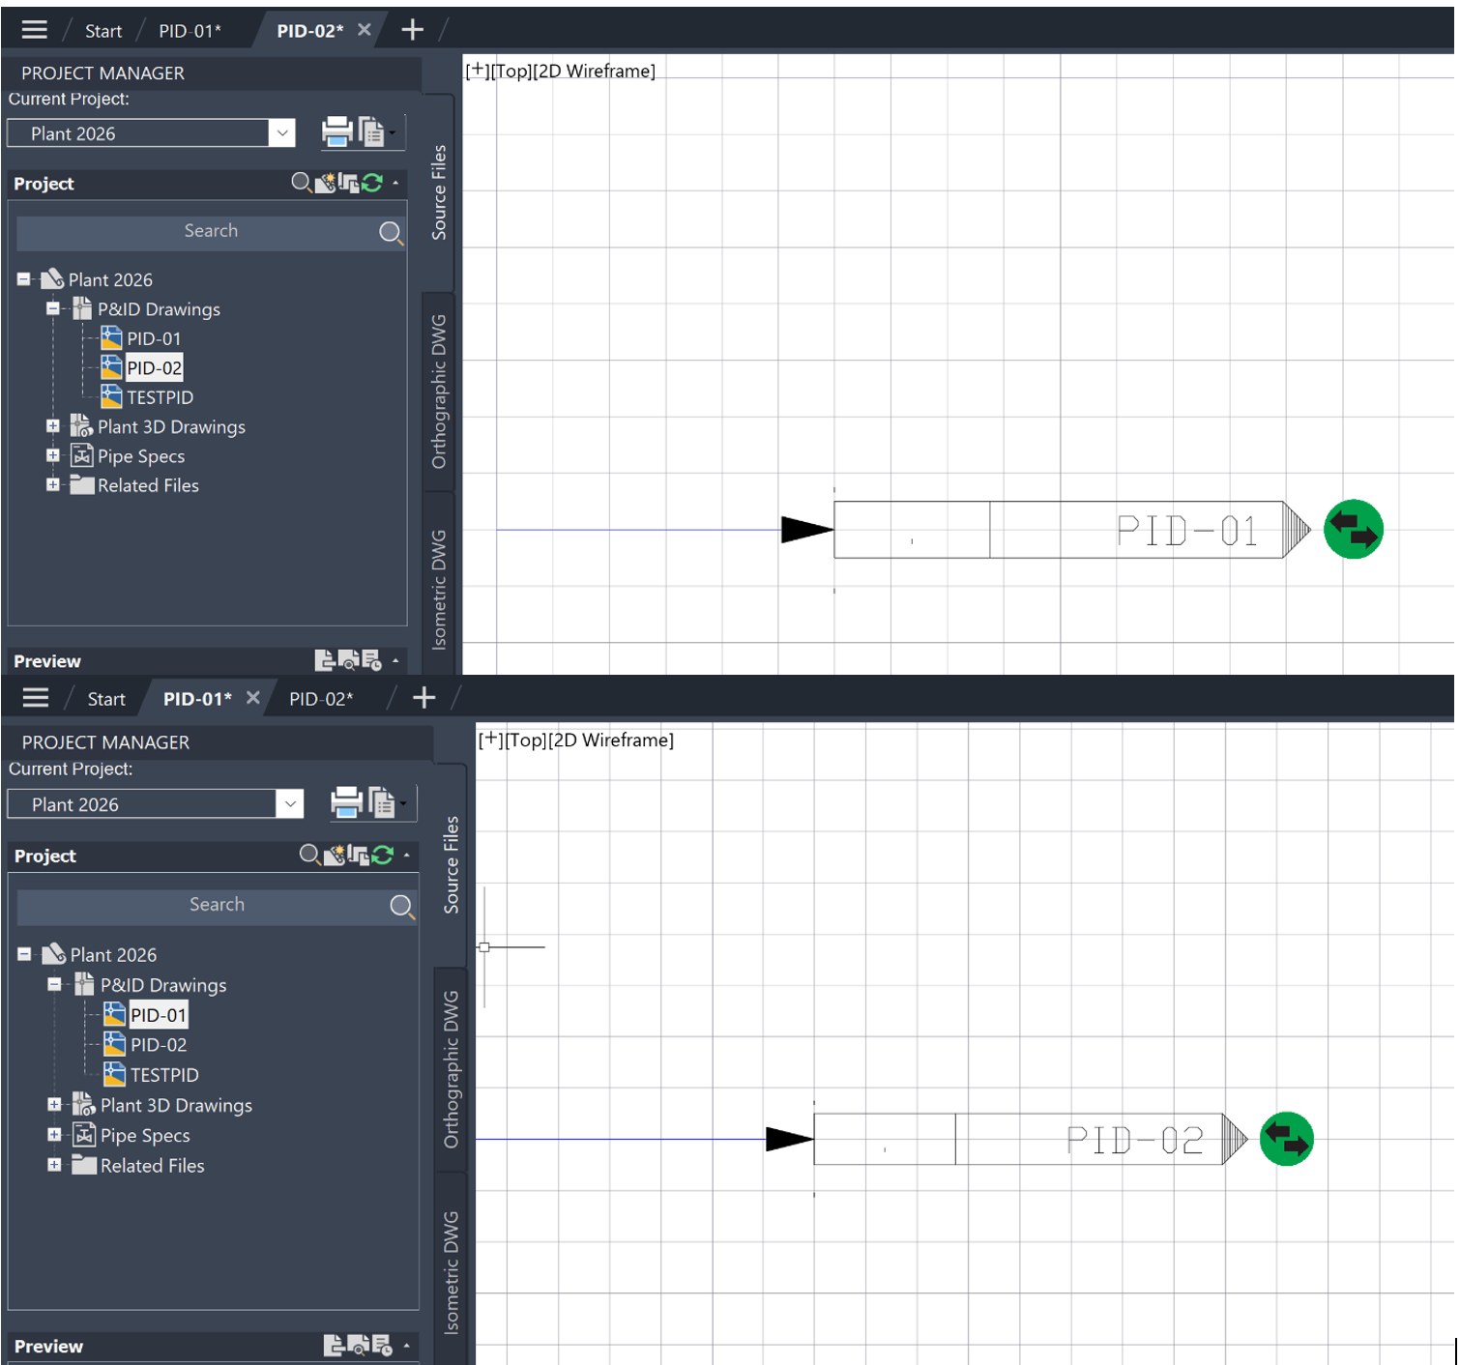Open the hamburger menu in the top window
The image size is (1460, 1365).
point(34,30)
